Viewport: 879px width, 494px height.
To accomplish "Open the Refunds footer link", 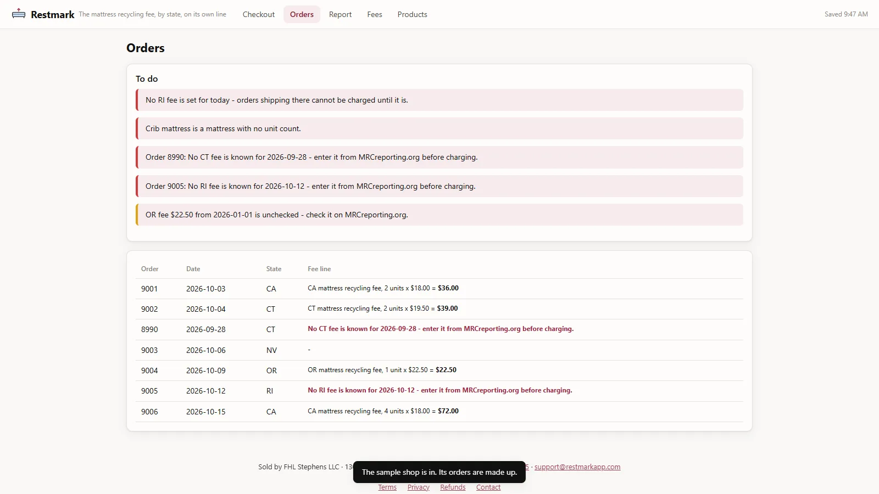I will pyautogui.click(x=453, y=487).
